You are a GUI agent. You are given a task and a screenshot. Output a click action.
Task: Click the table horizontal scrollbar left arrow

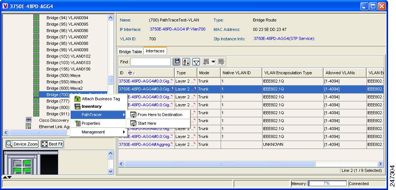coord(121,164)
